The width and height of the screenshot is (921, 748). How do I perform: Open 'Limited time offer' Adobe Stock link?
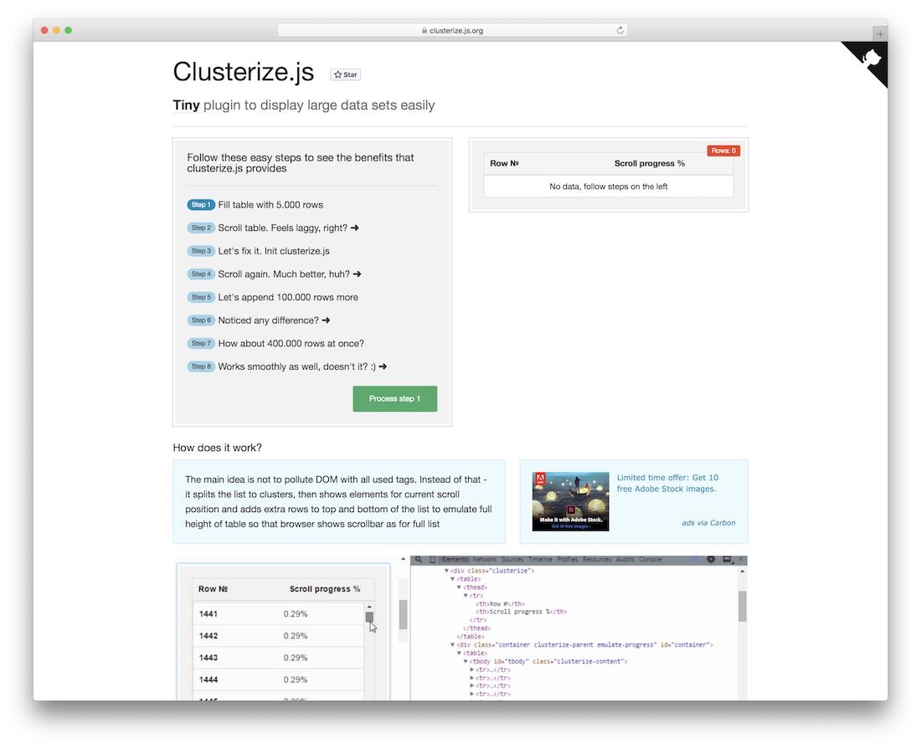(x=667, y=484)
